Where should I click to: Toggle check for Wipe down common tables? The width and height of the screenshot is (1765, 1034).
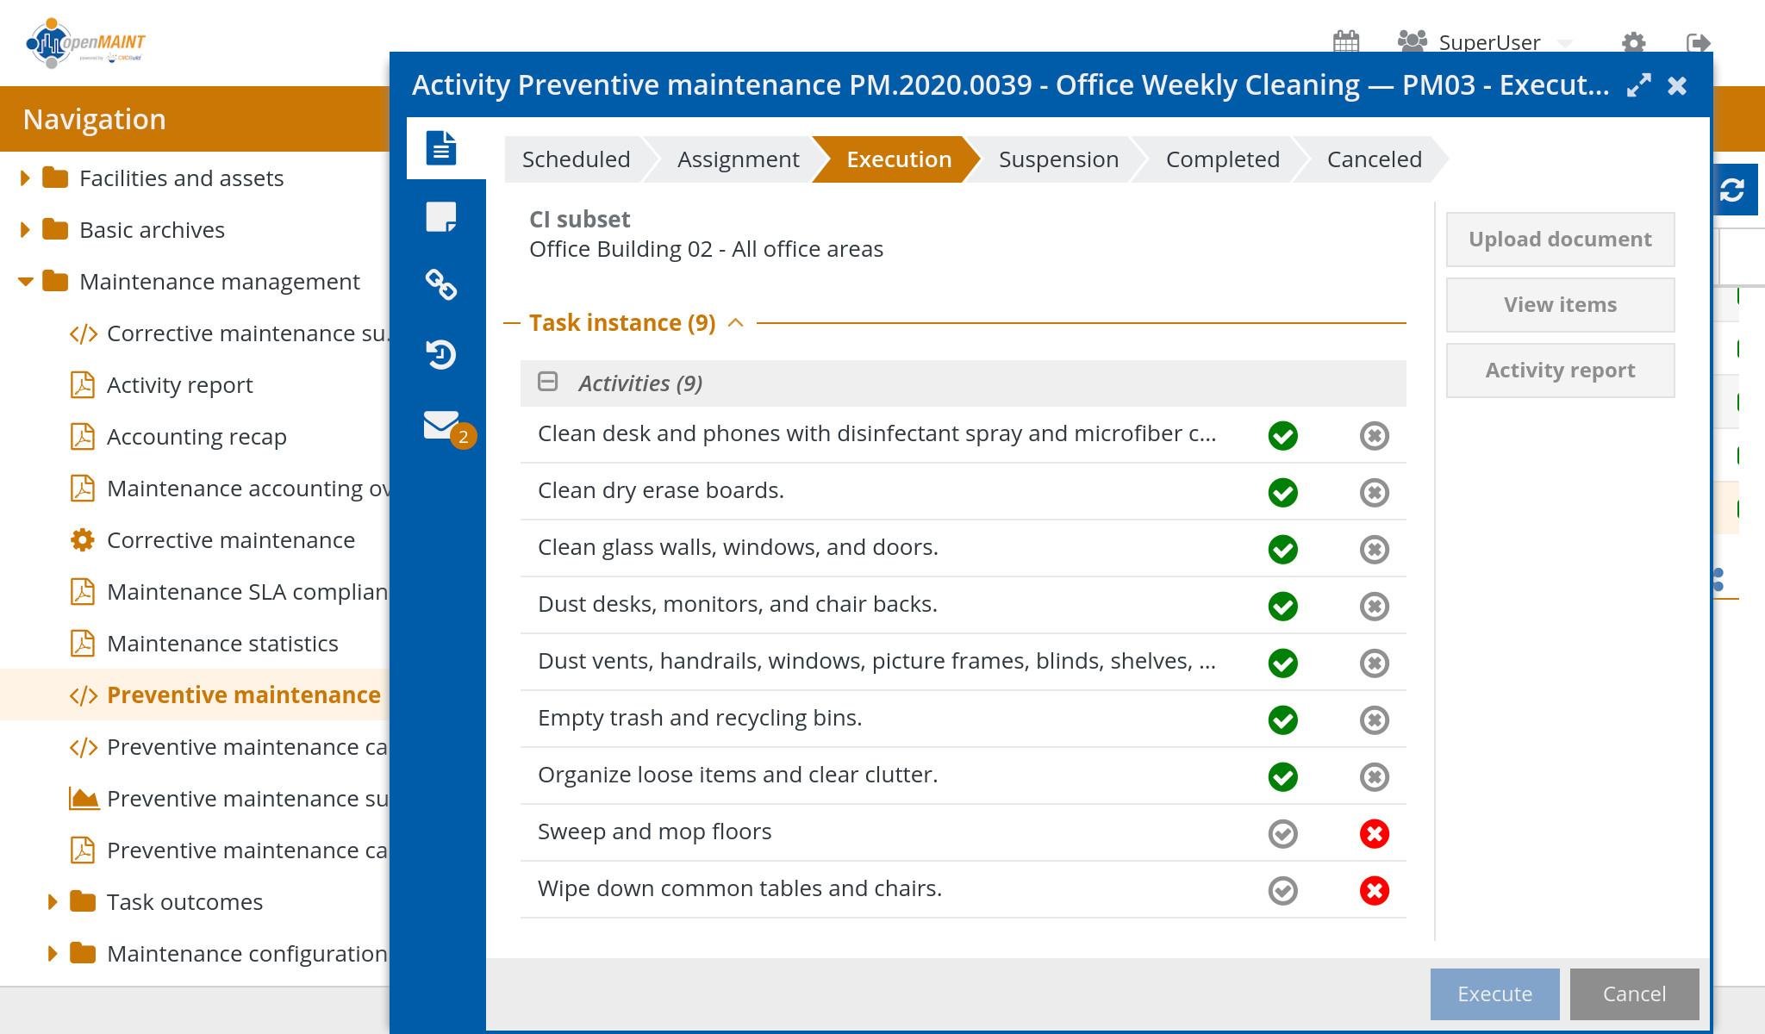click(x=1282, y=890)
